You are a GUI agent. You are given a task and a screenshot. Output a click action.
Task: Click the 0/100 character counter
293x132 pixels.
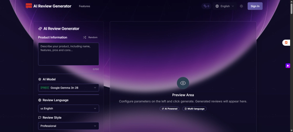(96, 69)
